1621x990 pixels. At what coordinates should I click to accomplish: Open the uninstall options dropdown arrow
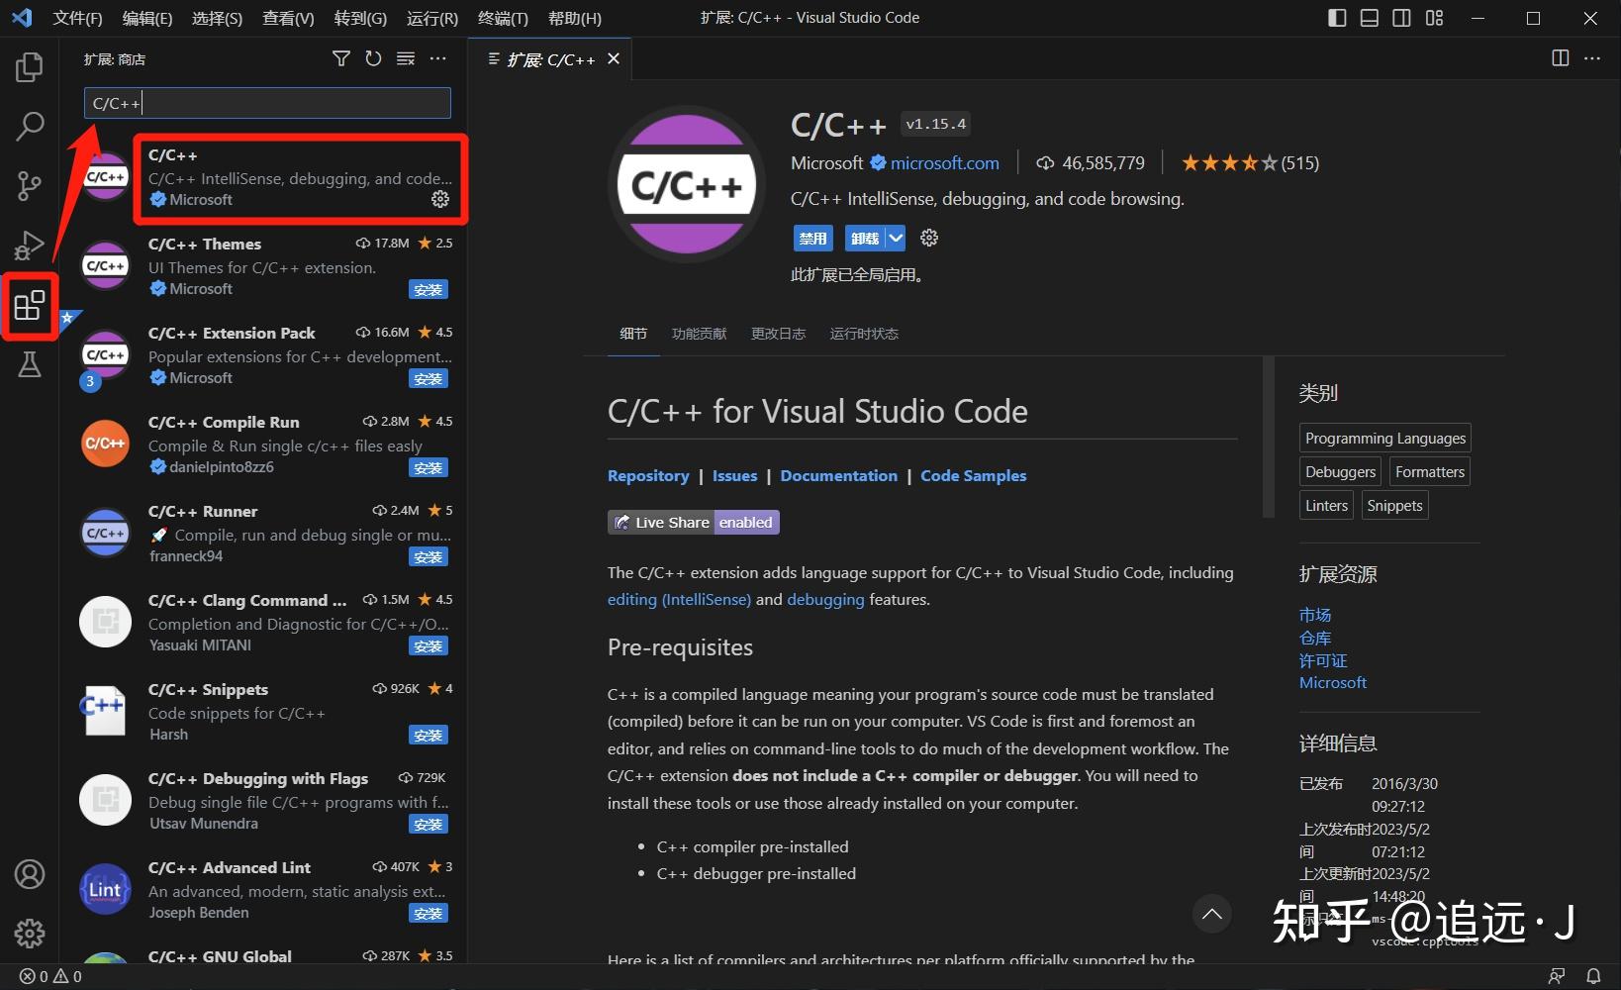click(x=896, y=238)
